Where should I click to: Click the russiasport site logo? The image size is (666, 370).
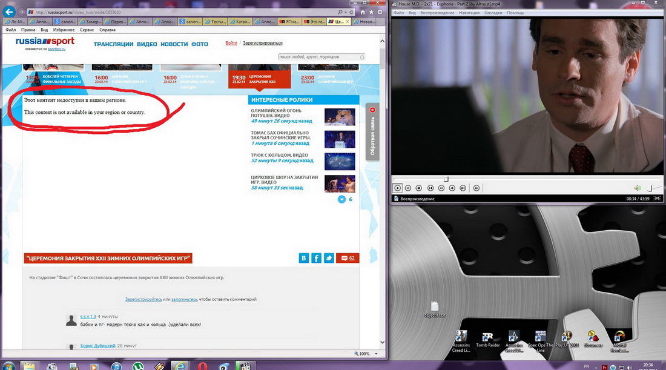[45, 41]
